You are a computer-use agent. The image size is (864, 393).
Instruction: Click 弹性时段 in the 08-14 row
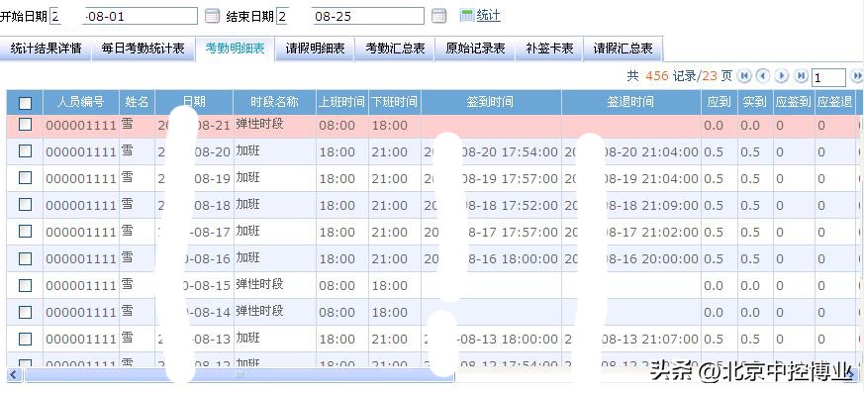tap(259, 311)
